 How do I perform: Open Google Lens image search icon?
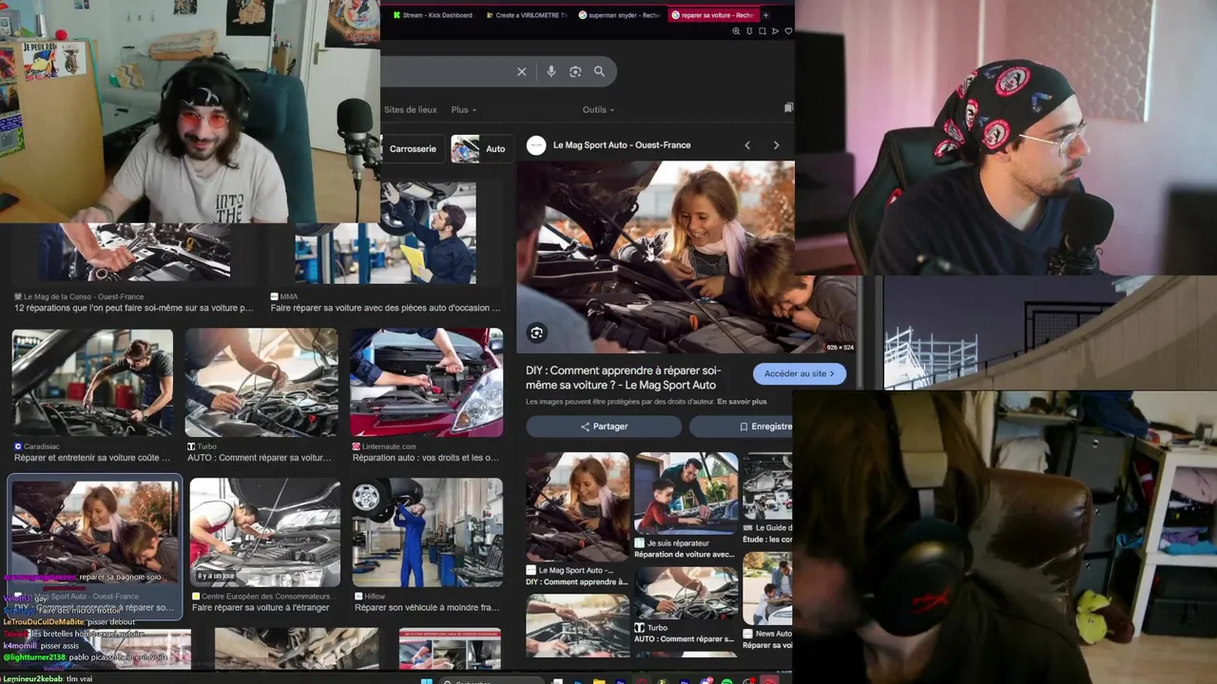575,71
